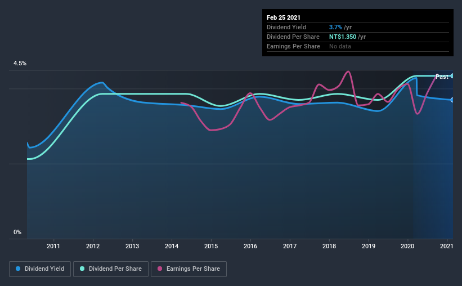The image size is (462, 286).
Task: Click the 2012 x-axis label
Action: 93,246
